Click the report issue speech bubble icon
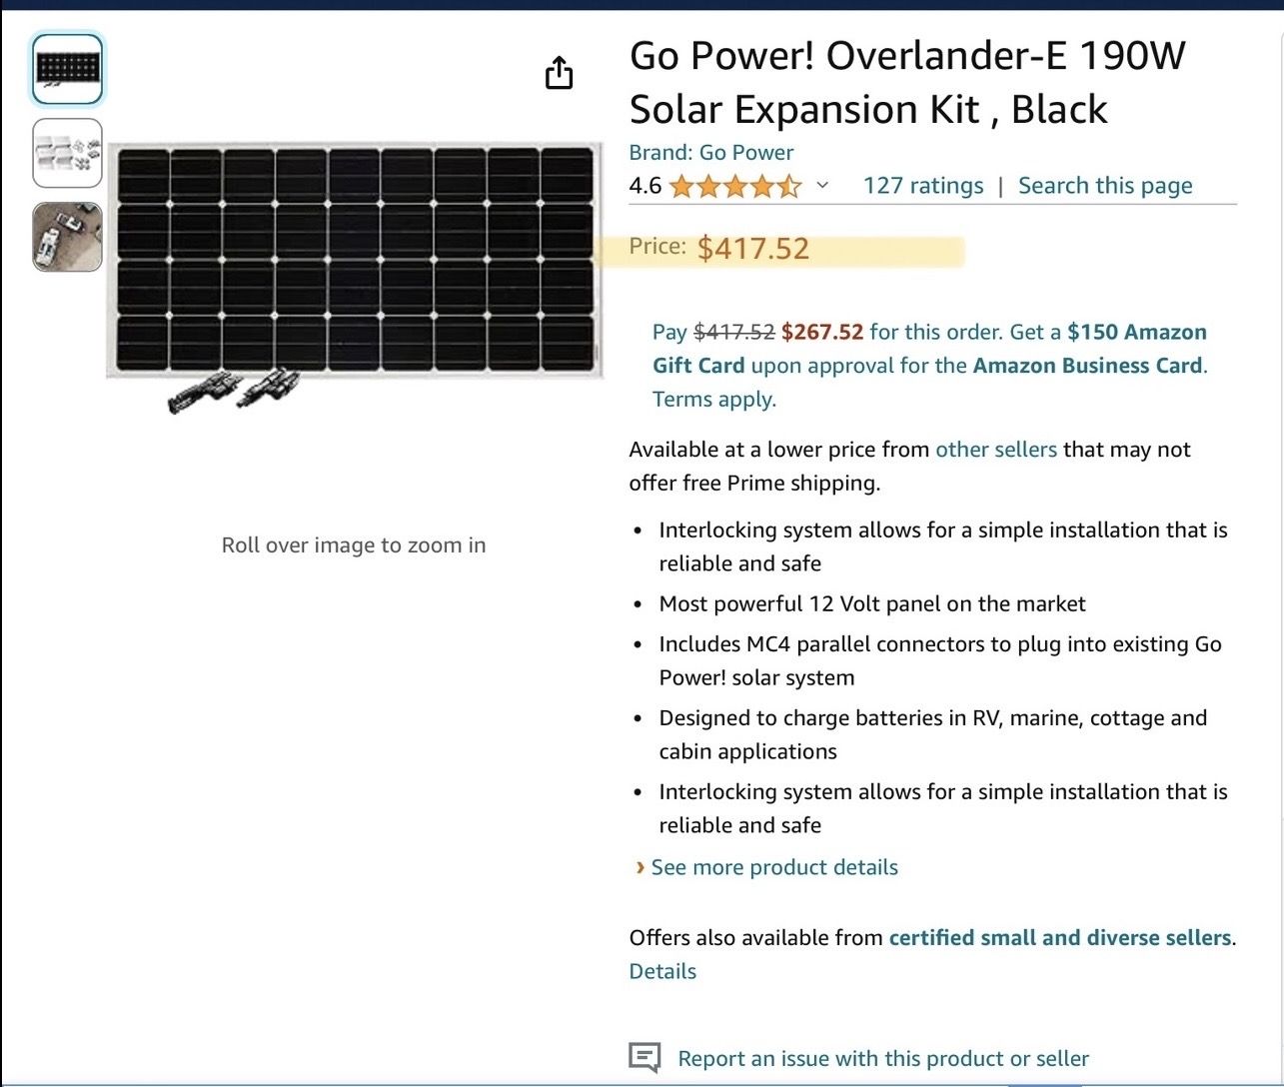 click(x=645, y=1056)
